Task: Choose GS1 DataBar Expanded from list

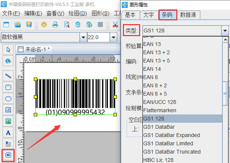Action: pos(171,135)
